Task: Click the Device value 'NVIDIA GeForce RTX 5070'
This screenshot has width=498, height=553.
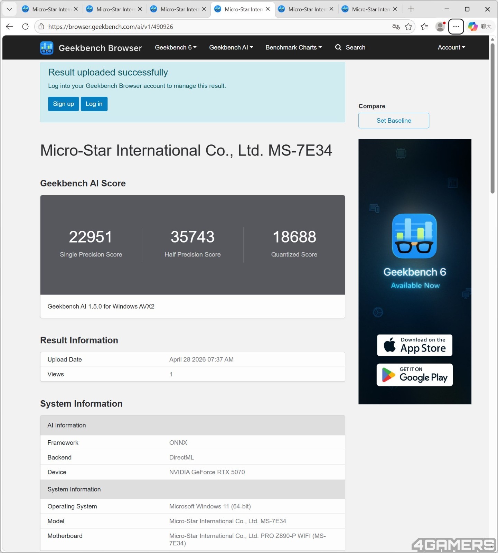Action: [x=207, y=472]
